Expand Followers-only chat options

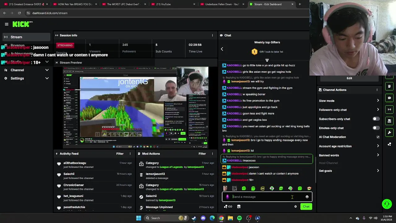378,110
